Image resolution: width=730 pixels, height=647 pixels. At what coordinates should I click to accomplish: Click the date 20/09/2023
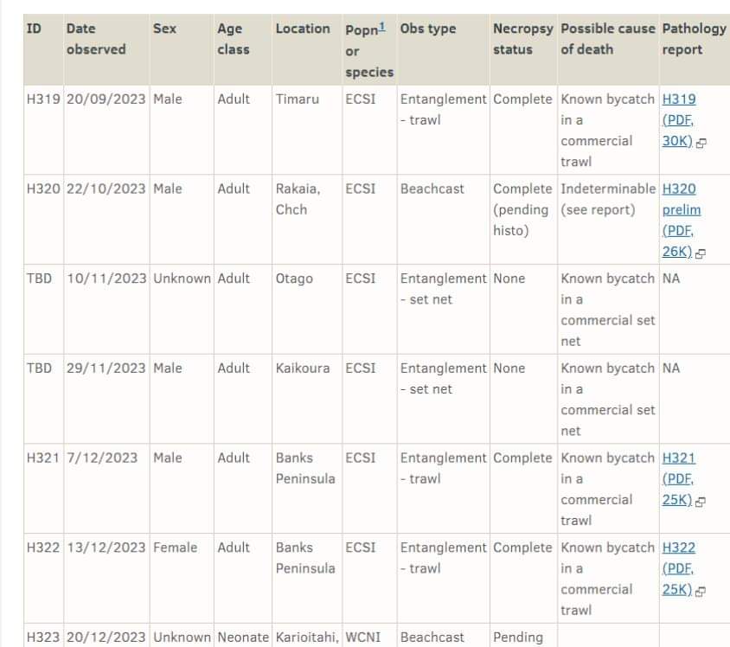[x=106, y=99]
